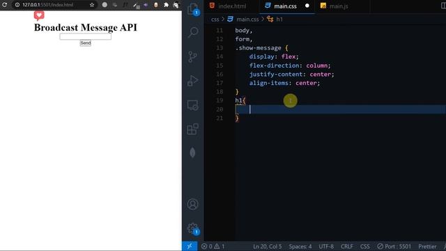This screenshot has height=251, width=446.
Task: Click Ln 20, Col 5 in status bar
Action: click(268, 246)
